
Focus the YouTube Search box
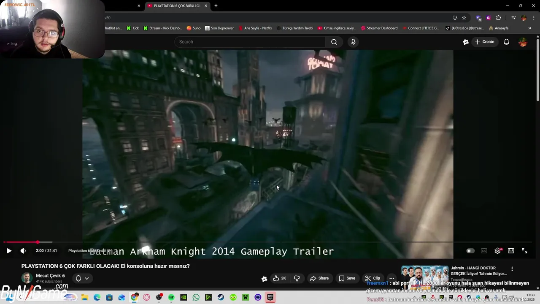click(x=250, y=42)
